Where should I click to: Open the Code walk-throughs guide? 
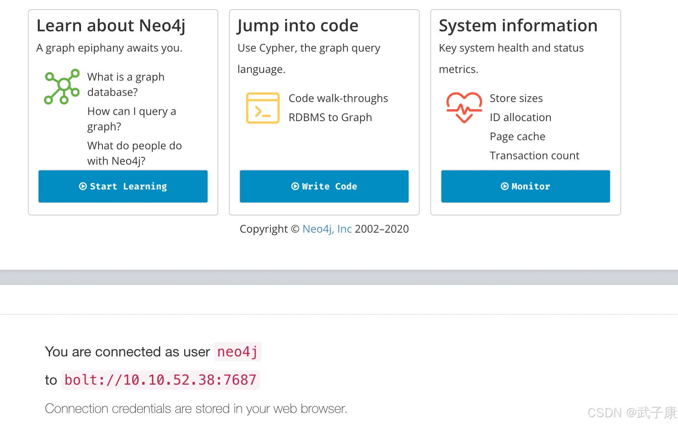(x=338, y=98)
